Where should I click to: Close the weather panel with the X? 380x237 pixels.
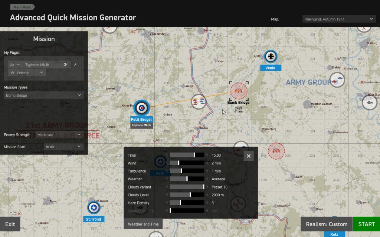(x=249, y=156)
